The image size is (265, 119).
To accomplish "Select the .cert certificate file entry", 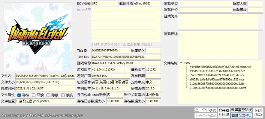I will pos(218,88).
